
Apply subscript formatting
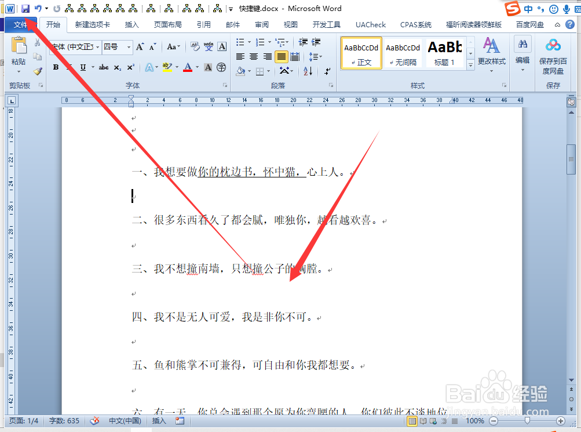[118, 67]
